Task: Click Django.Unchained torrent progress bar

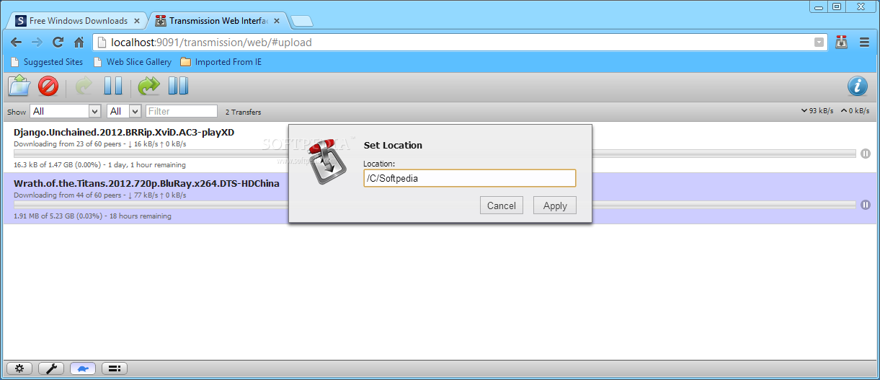Action: pos(435,154)
